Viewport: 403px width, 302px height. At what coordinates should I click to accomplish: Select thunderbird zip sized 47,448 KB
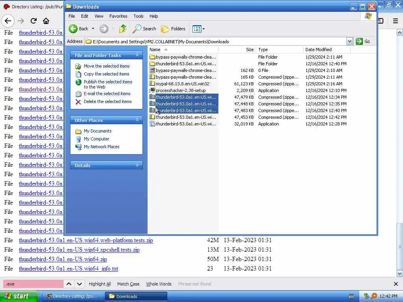(183, 104)
